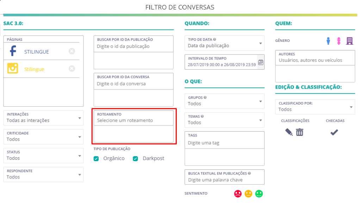Remove the STILINGUE Facebook page
Screen dimensions: 360x209
[72, 51]
